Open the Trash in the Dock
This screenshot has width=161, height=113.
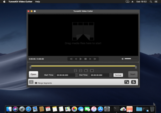(x=152, y=109)
